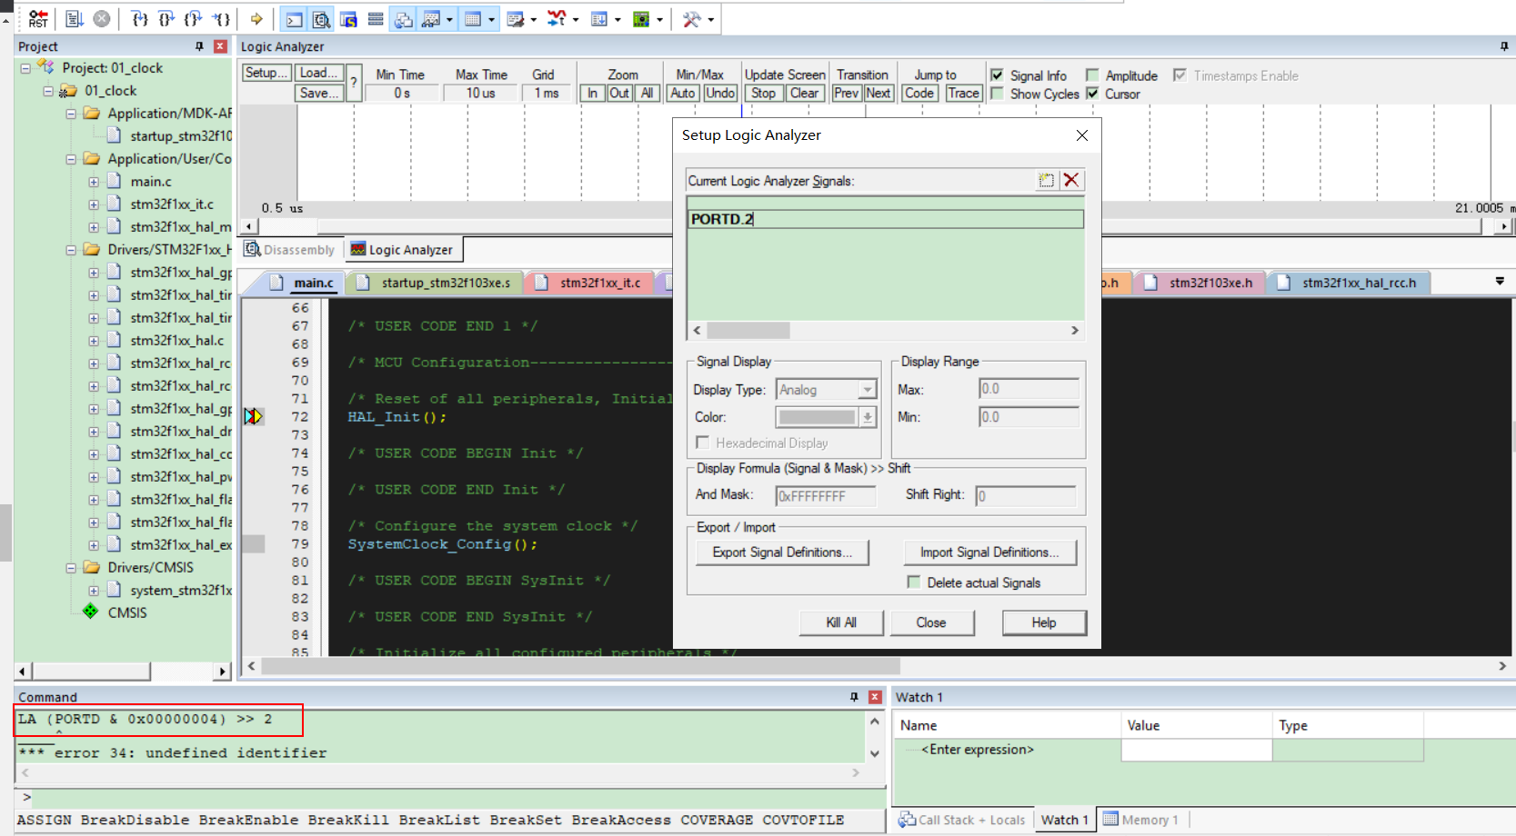
Task: Click the Symbol Window toolbar icon
Action: (x=346, y=18)
